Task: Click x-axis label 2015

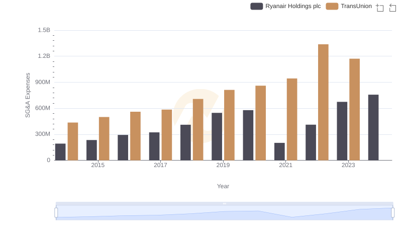Action: pyautogui.click(x=97, y=165)
